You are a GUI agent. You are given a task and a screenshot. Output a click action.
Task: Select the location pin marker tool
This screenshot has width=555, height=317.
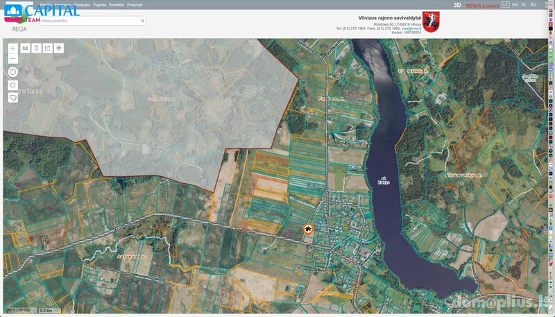pyautogui.click(x=37, y=48)
